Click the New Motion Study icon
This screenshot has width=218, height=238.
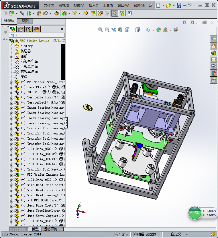86,13
